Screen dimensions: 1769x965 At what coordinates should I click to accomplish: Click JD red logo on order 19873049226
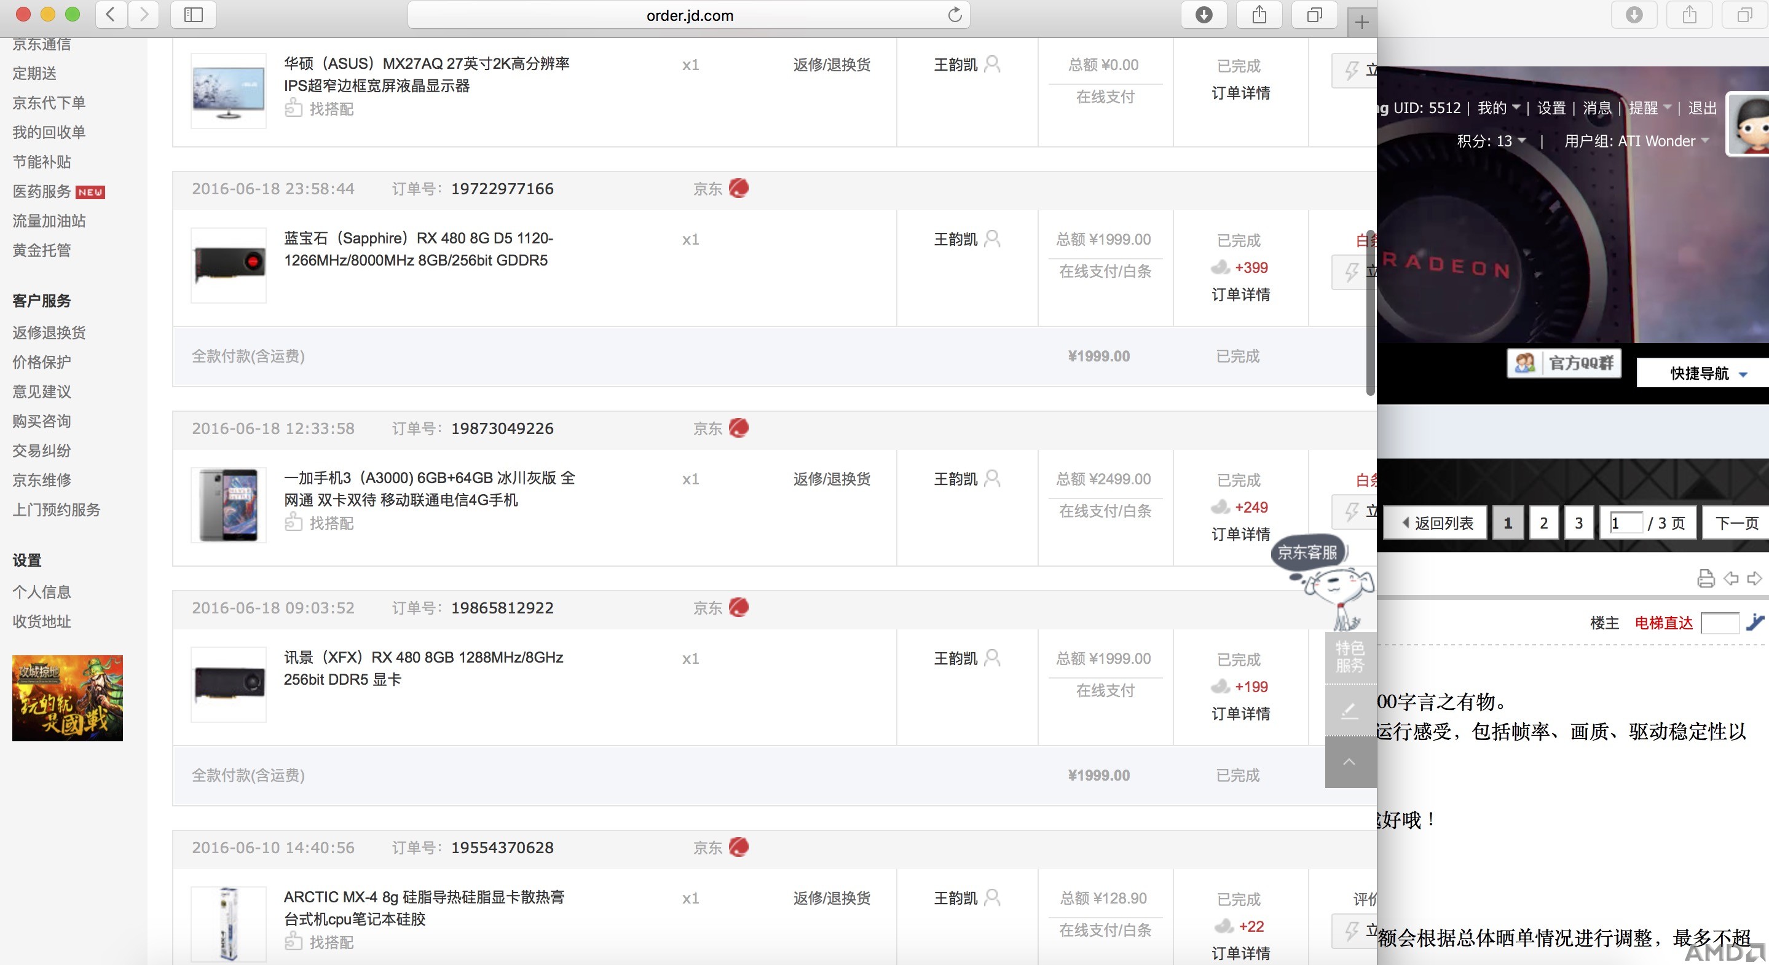[x=739, y=428]
